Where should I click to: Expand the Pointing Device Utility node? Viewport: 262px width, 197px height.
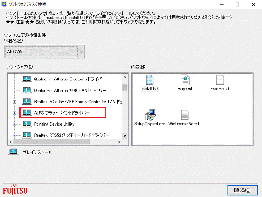tap(14, 124)
